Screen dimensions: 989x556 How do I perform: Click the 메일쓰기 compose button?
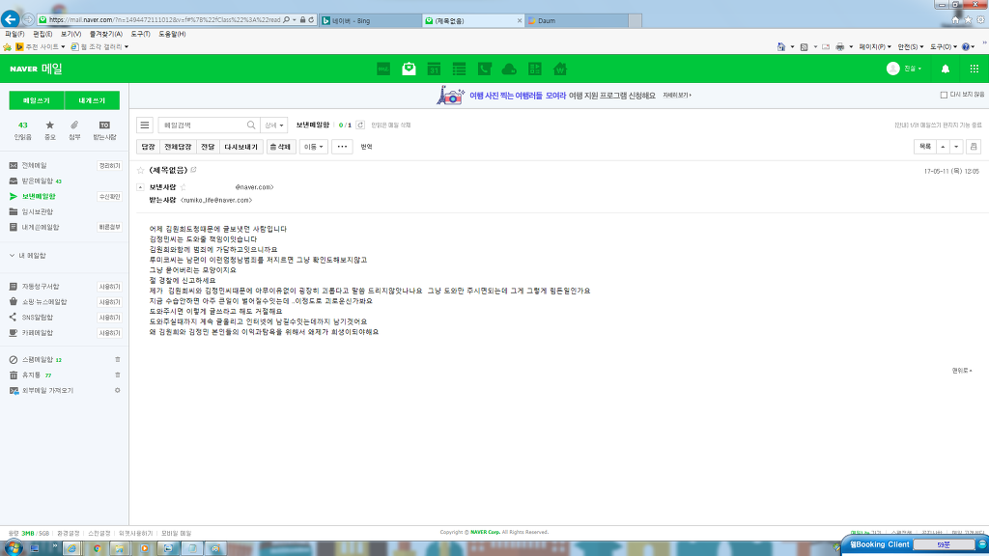(x=37, y=100)
